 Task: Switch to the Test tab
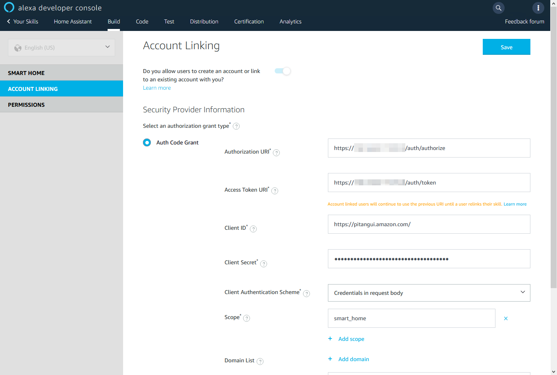tap(169, 21)
